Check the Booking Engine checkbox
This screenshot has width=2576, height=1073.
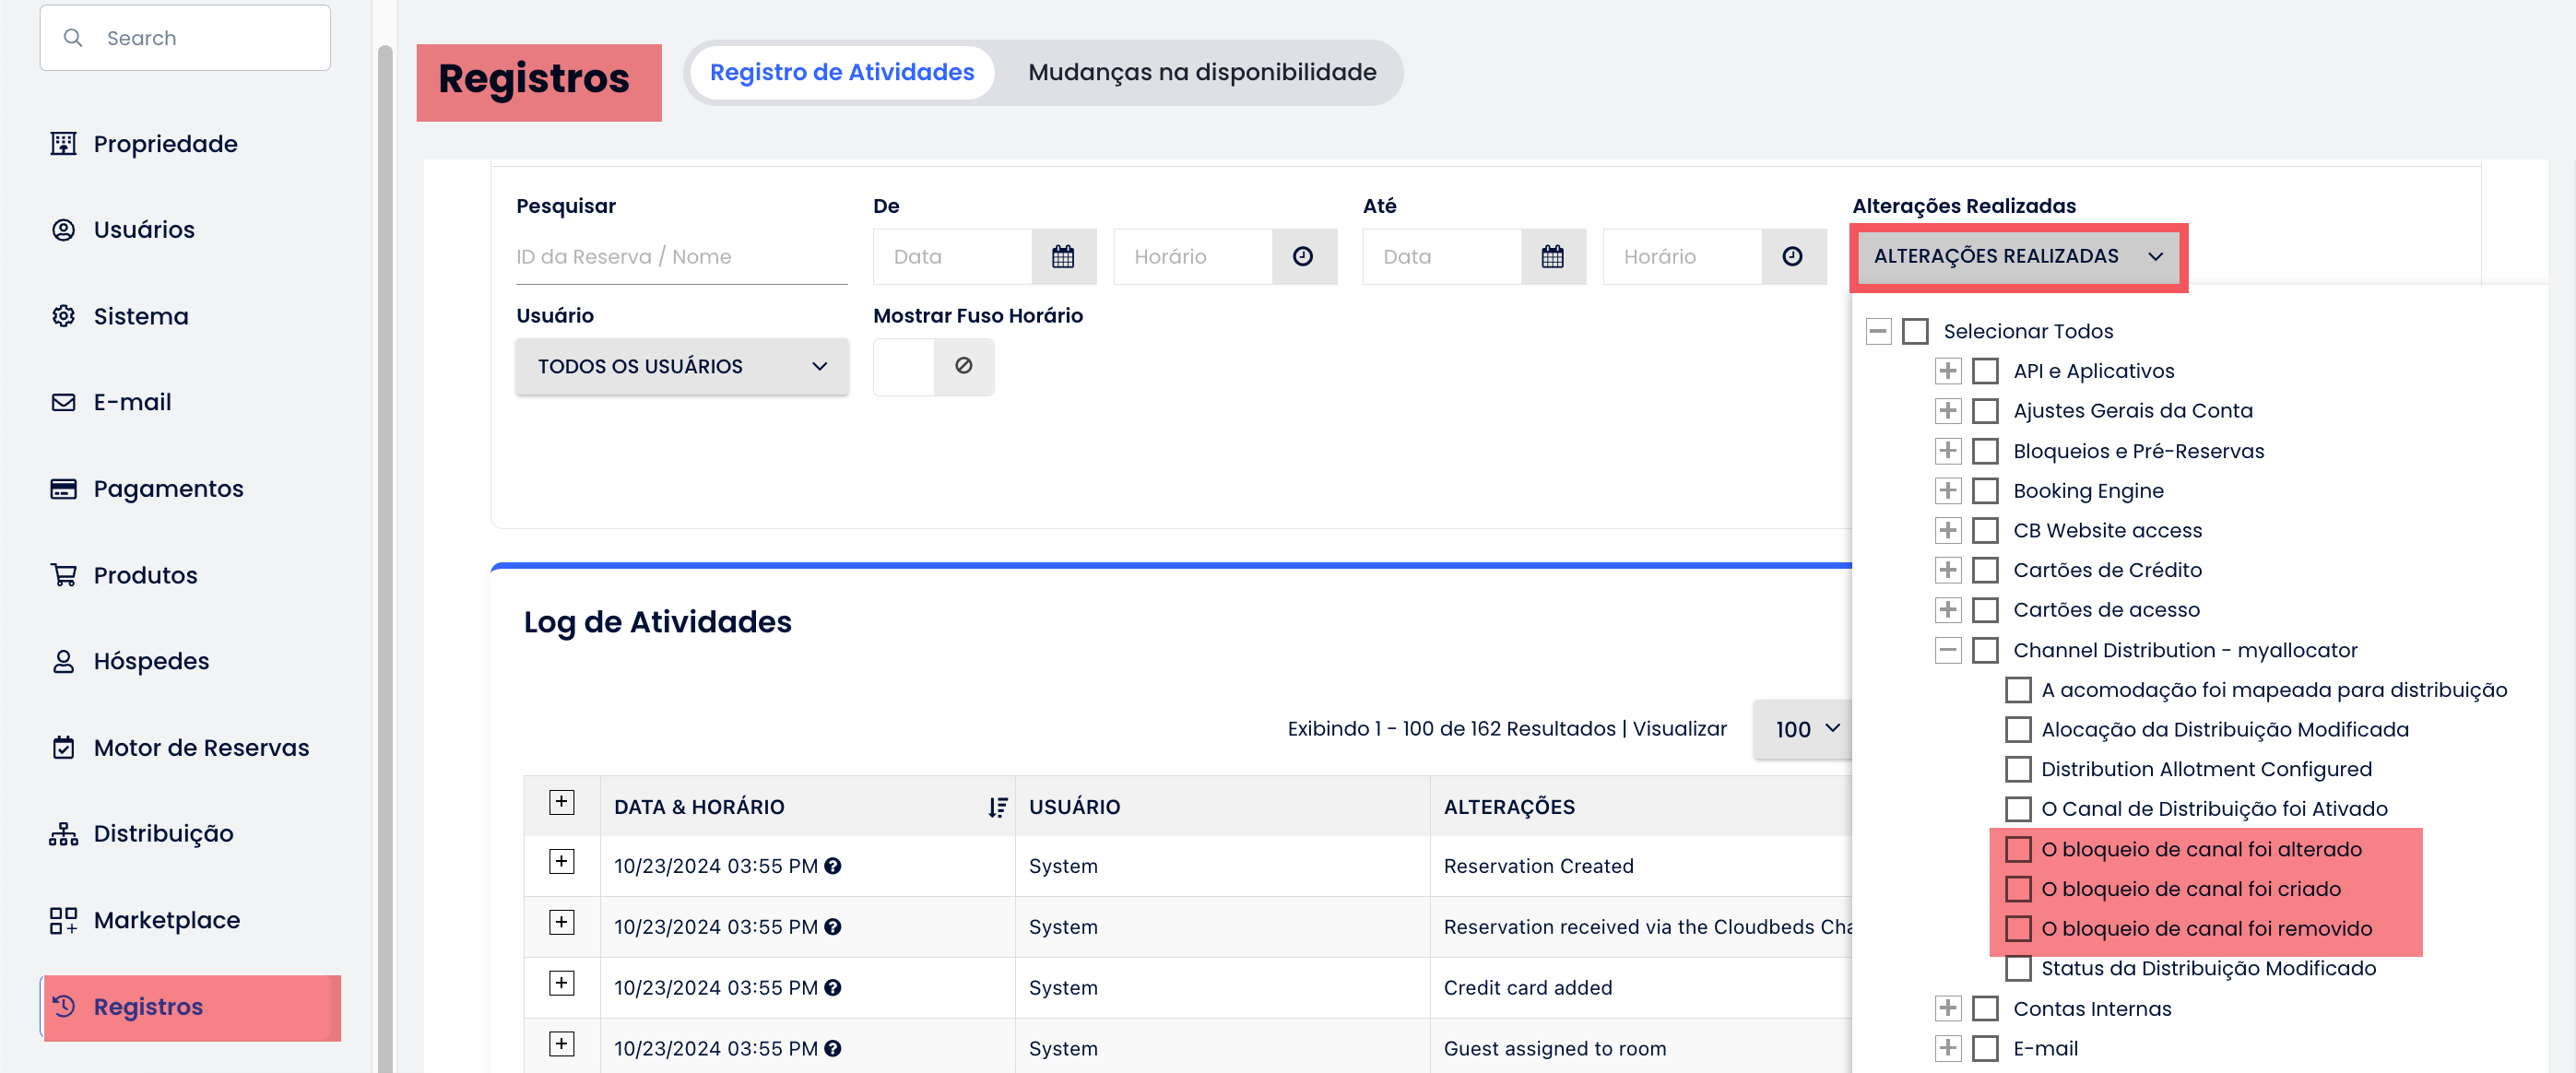point(1984,491)
